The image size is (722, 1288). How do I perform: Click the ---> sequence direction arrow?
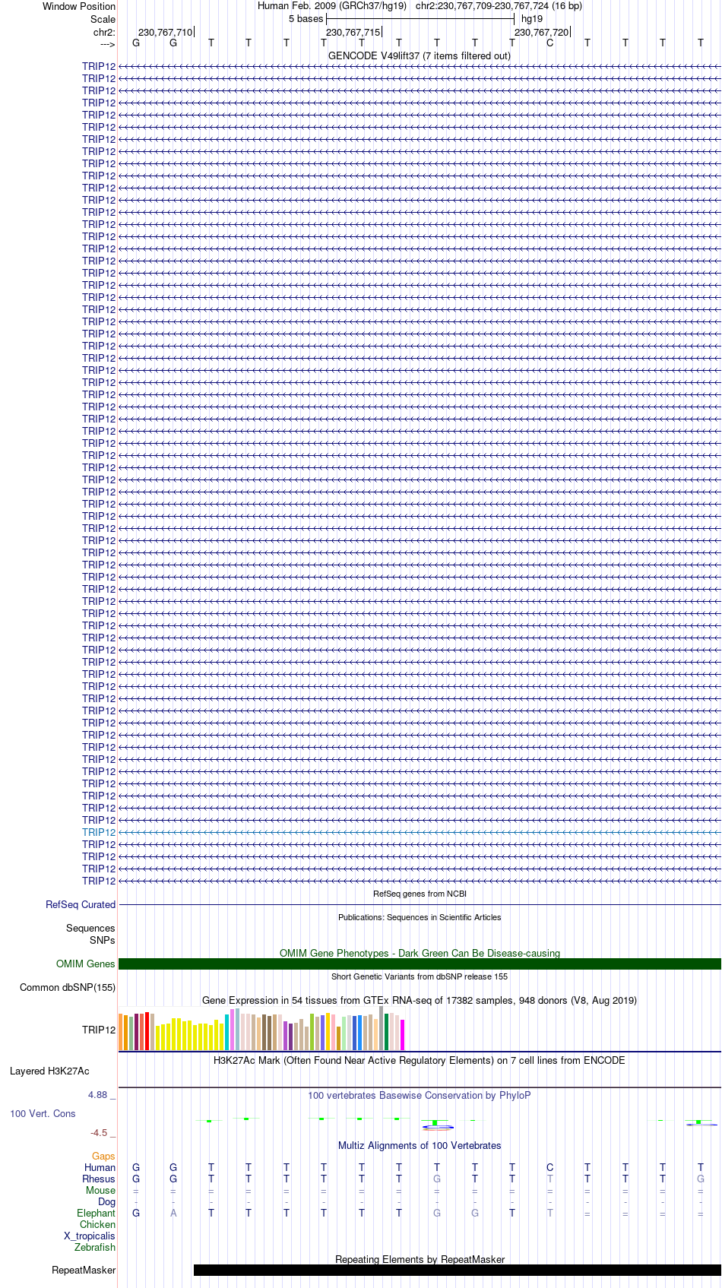(x=107, y=44)
